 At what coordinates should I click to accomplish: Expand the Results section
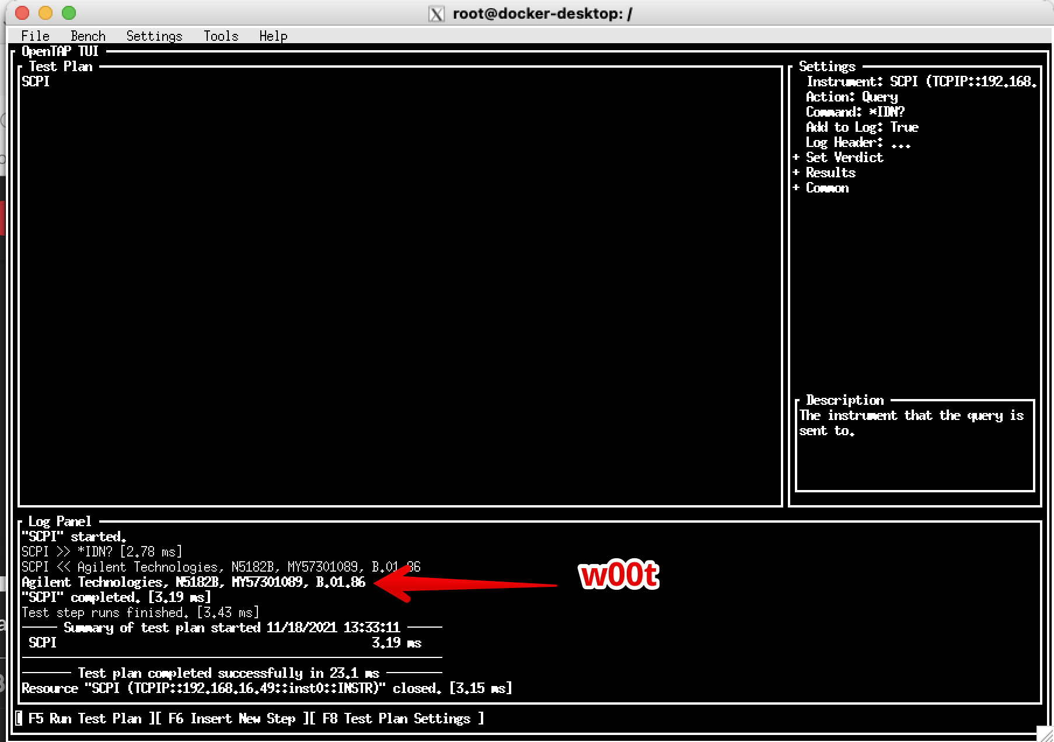tap(825, 173)
